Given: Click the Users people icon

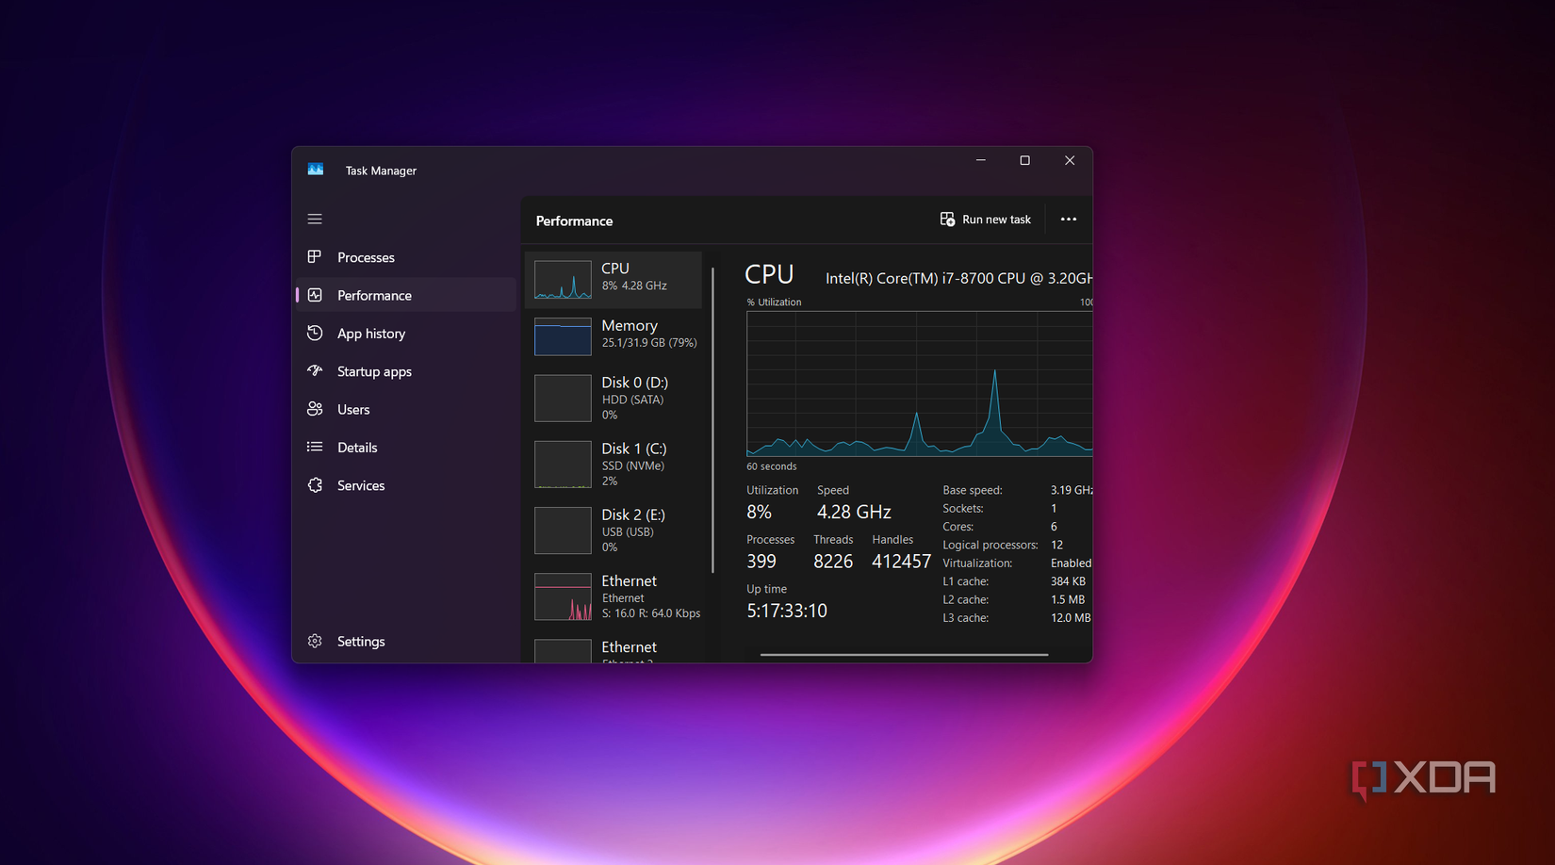Looking at the screenshot, I should coord(315,409).
